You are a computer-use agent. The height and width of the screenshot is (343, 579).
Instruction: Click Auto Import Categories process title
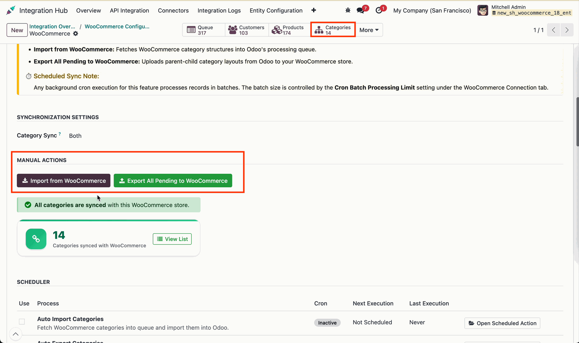point(70,319)
